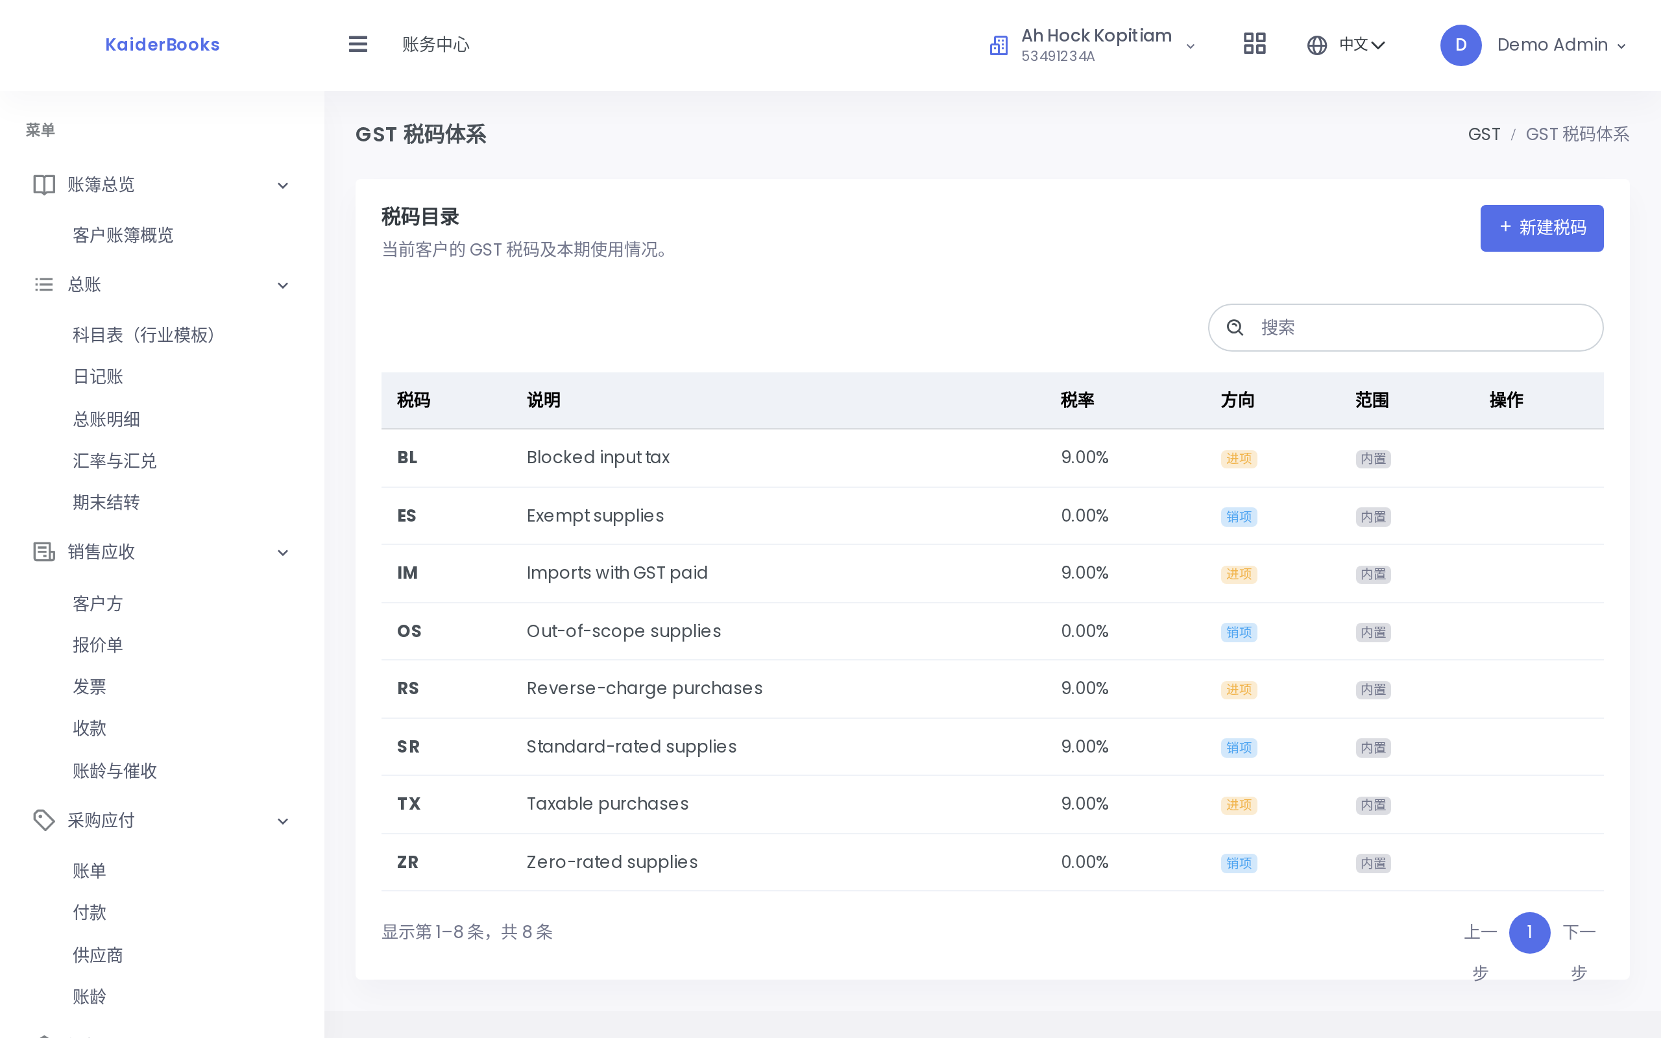Image resolution: width=1661 pixels, height=1038 pixels.
Task: Sort by 税码 column header
Action: tap(414, 400)
